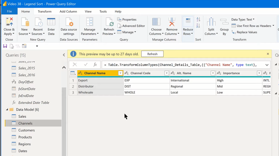Open the Advanced Editor
The height and width of the screenshot is (156, 279).
pos(131,26)
